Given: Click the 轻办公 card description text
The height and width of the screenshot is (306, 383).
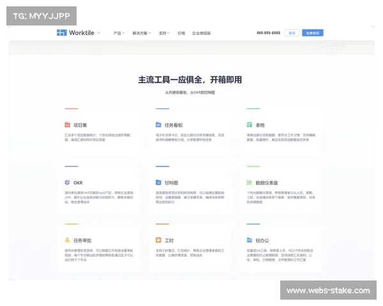Looking at the screenshot, I should [x=280, y=255].
